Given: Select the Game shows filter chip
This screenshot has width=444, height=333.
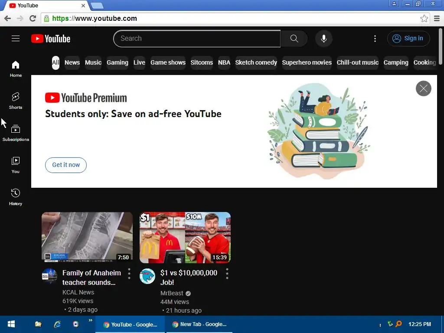Looking at the screenshot, I should (x=168, y=62).
